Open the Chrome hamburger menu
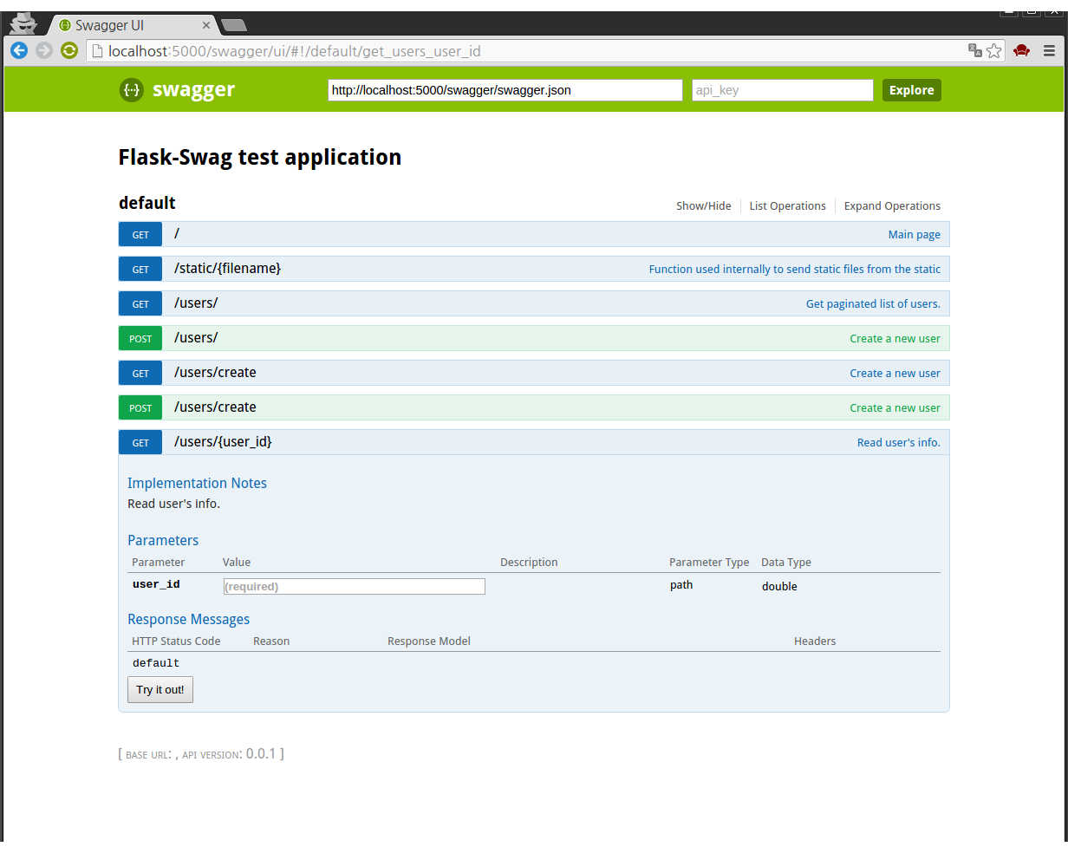This screenshot has width=1068, height=853. click(x=1049, y=50)
